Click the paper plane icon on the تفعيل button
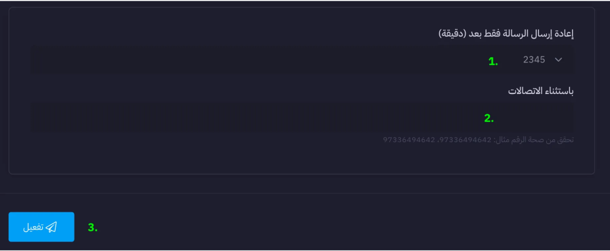 click(52, 227)
